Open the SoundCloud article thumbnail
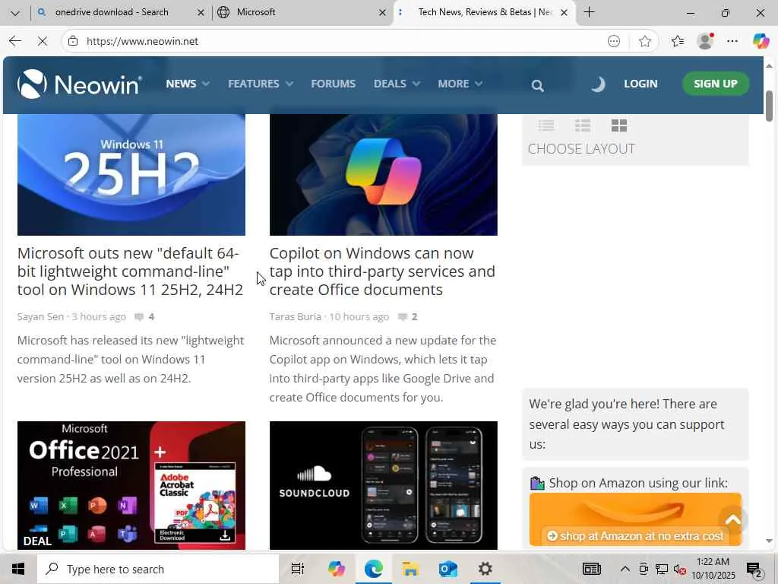The image size is (778, 584). [x=383, y=485]
